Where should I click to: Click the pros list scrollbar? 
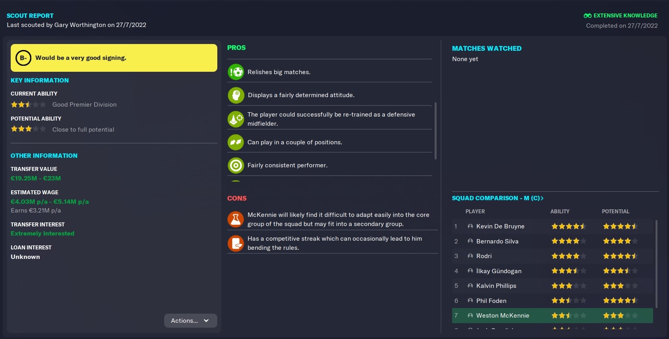click(x=435, y=131)
